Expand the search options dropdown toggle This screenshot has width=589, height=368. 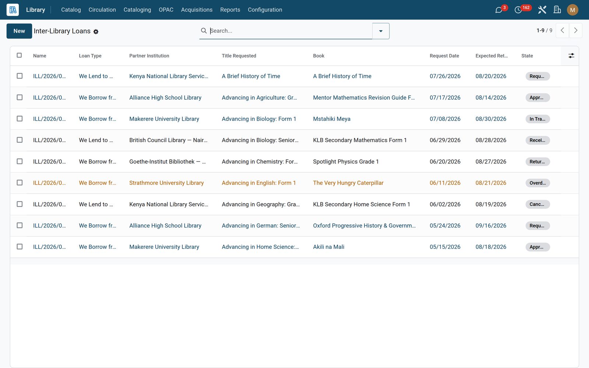pyautogui.click(x=381, y=31)
